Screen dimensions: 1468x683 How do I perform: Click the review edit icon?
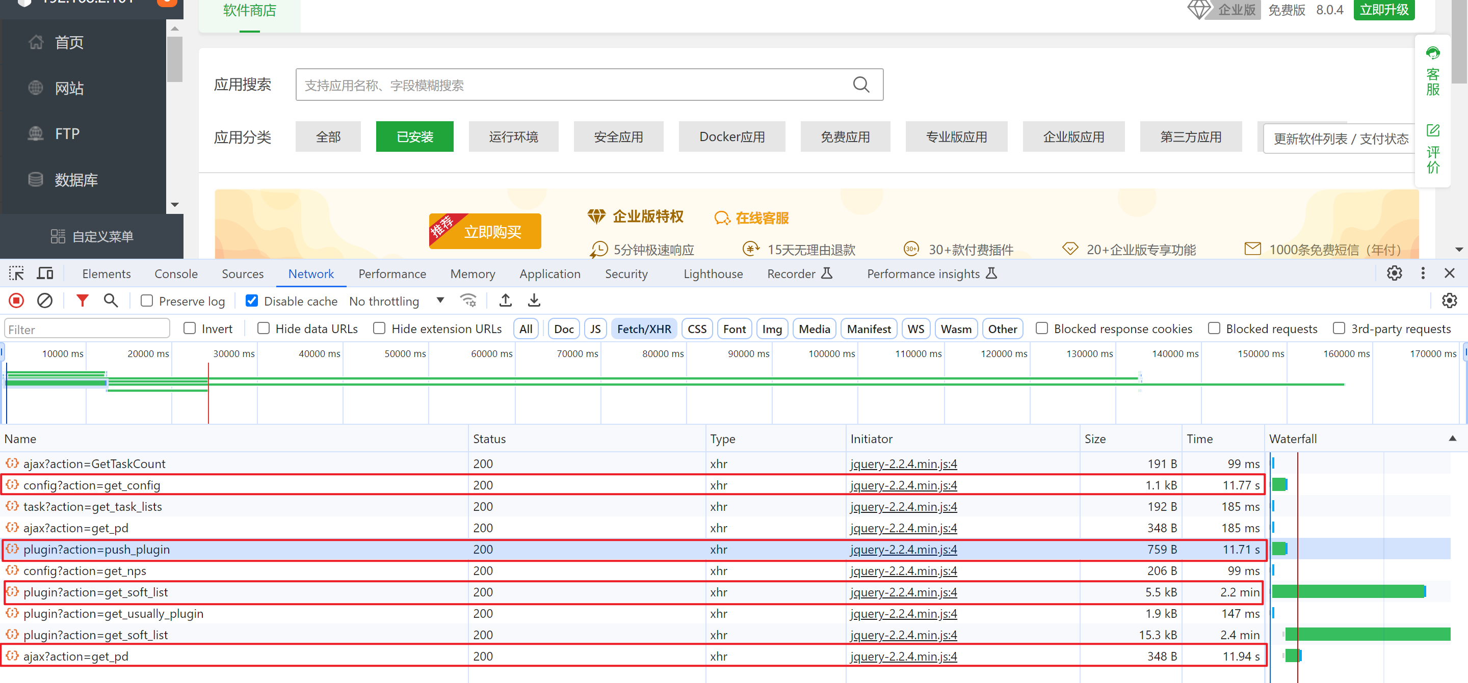pos(1433,130)
